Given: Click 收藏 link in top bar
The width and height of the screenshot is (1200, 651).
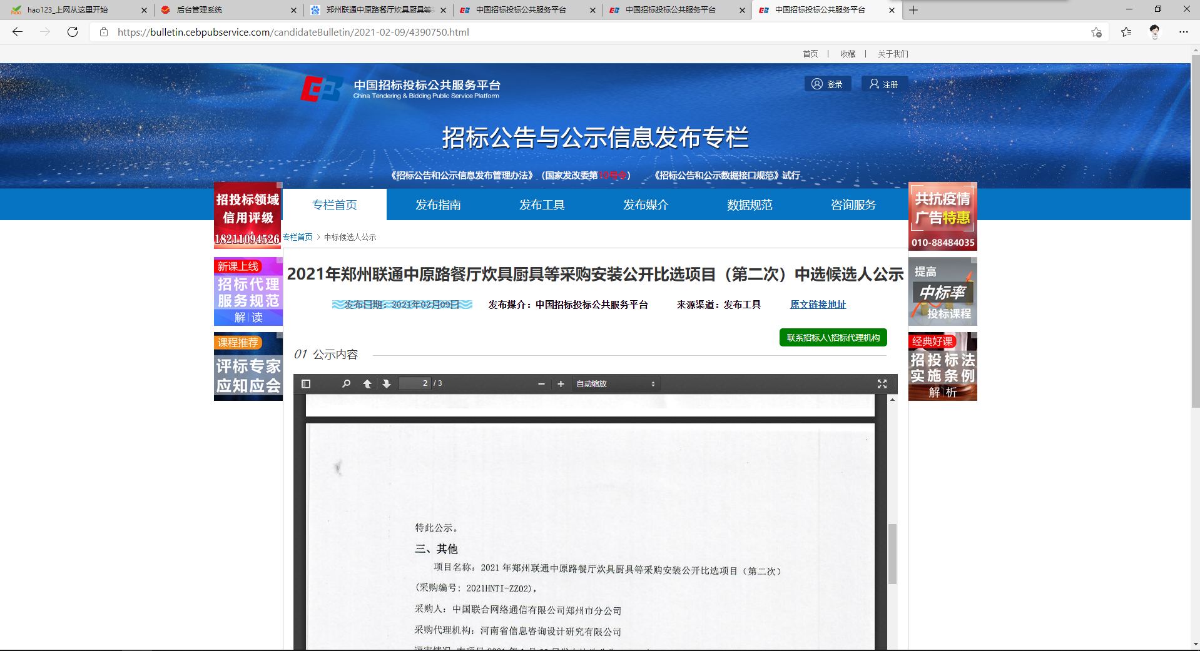Looking at the screenshot, I should click(848, 54).
